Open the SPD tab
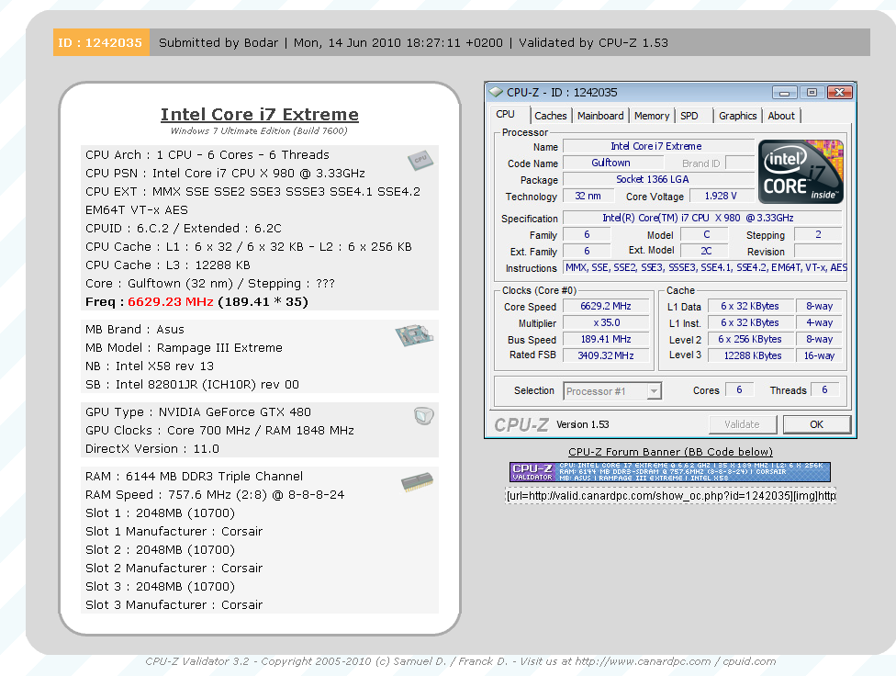This screenshot has width=896, height=676. 689,116
